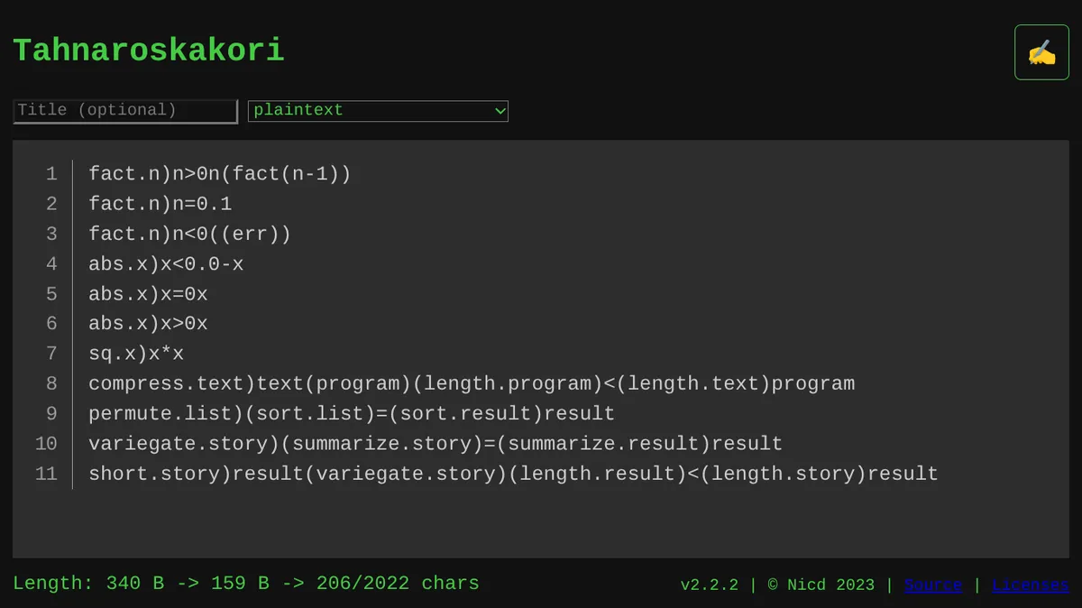Click the variegate.story line of code

435,443
